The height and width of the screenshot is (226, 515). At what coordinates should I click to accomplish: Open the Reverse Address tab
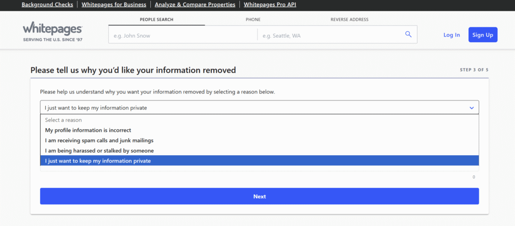point(349,20)
